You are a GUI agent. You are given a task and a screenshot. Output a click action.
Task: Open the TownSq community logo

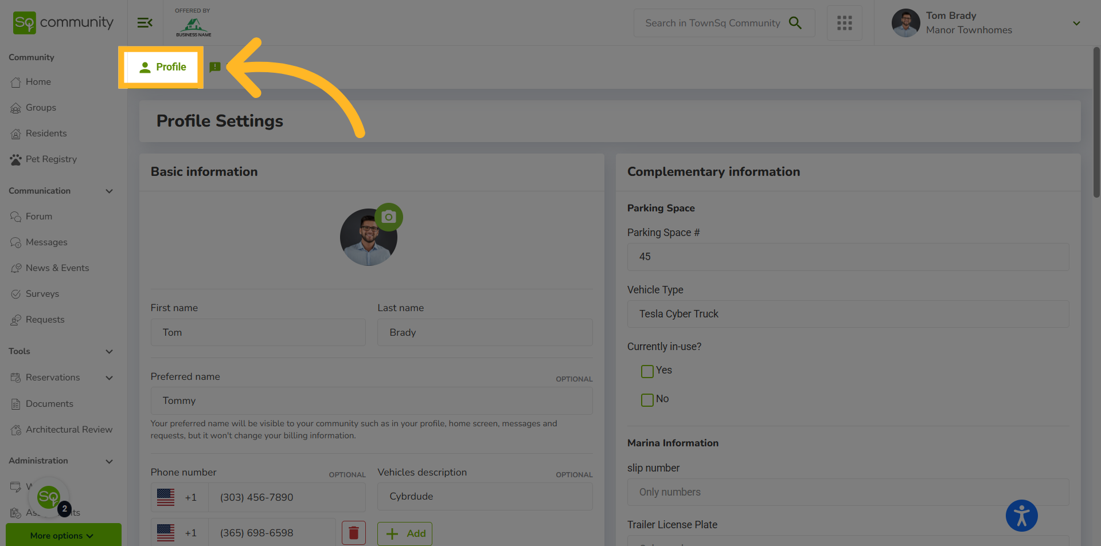pyautogui.click(x=63, y=23)
